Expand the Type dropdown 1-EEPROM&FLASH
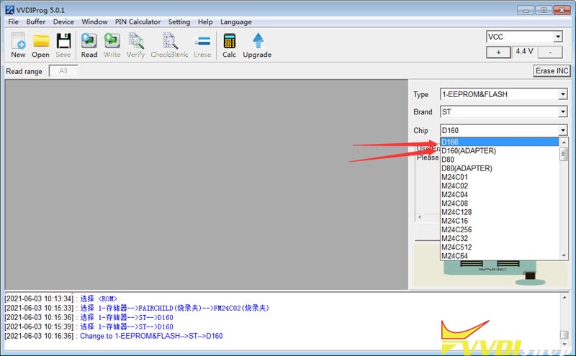Image resolution: width=576 pixels, height=356 pixels. tap(563, 94)
